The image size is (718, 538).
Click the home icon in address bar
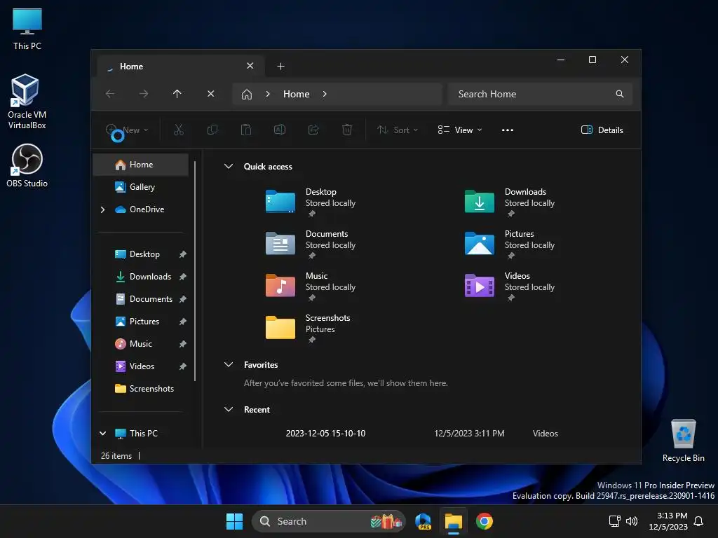(247, 95)
